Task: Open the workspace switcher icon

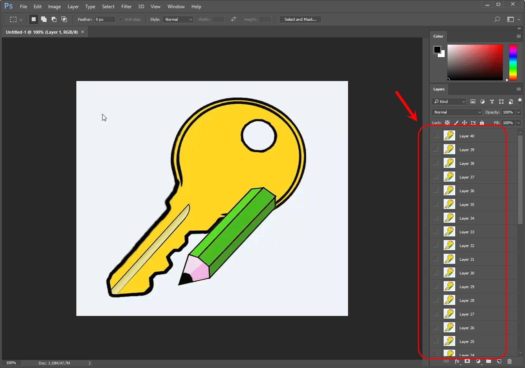Action: click(x=511, y=19)
